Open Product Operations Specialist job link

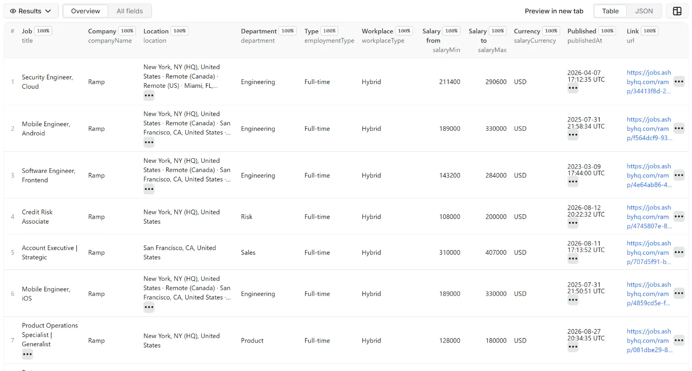649,340
